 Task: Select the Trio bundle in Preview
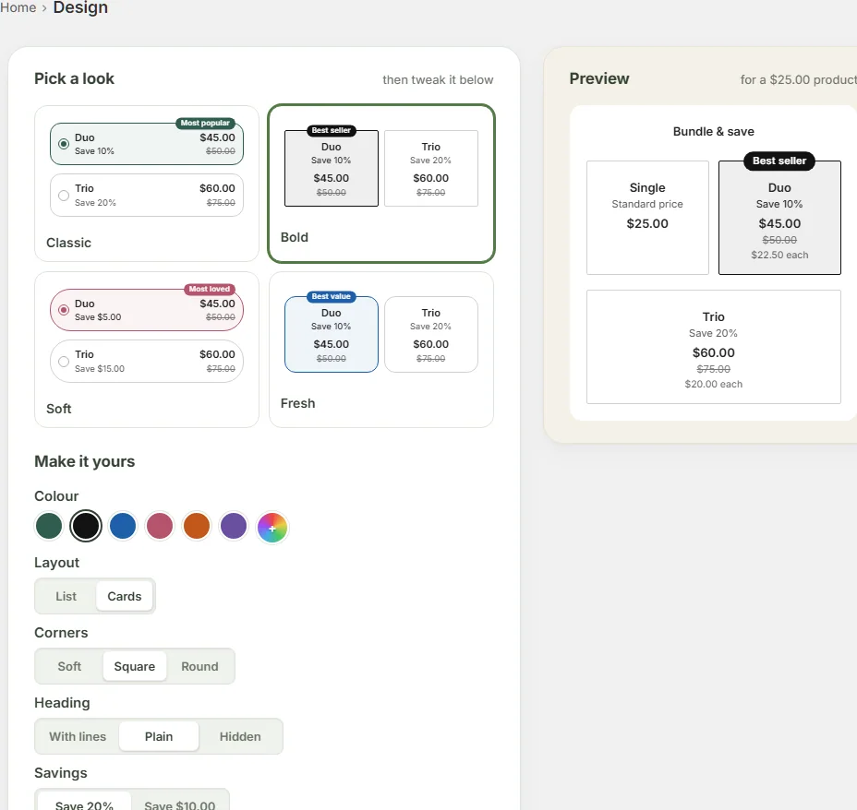713,347
